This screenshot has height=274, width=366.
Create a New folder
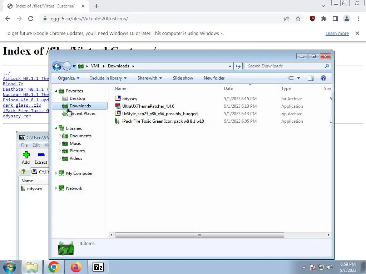(214, 78)
